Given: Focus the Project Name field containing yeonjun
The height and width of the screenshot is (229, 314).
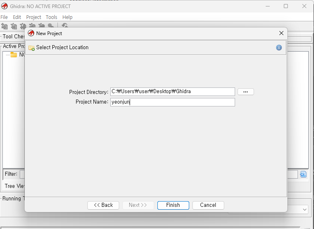Looking at the screenshot, I should point(172,102).
